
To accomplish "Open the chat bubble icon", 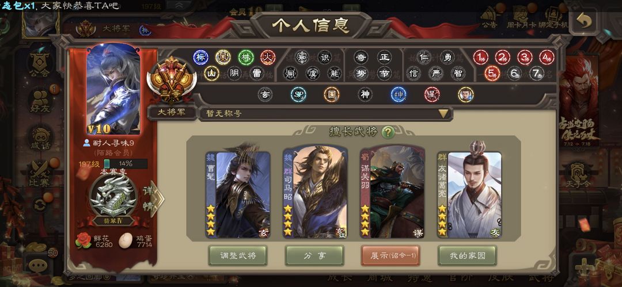I will [37, 265].
